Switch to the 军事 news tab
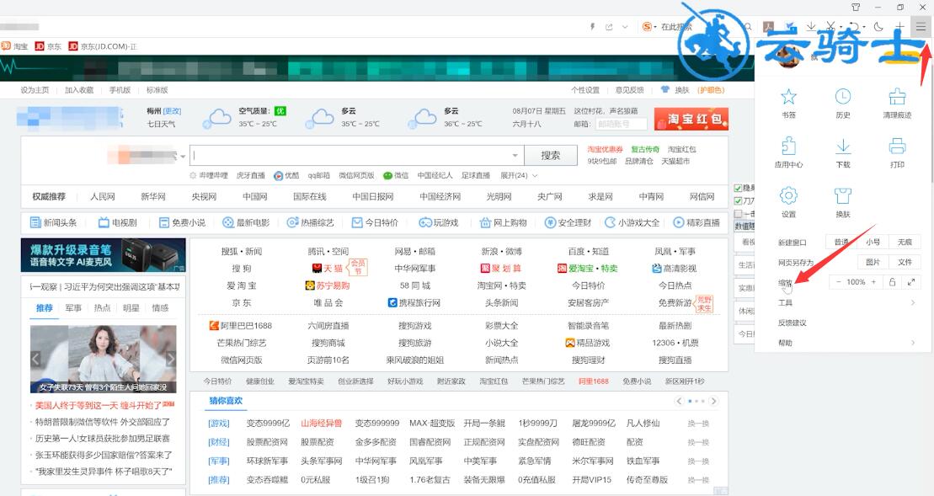The height and width of the screenshot is (496, 934). click(74, 308)
